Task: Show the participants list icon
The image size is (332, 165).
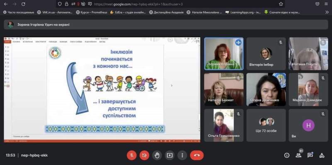Action: (x=298, y=155)
